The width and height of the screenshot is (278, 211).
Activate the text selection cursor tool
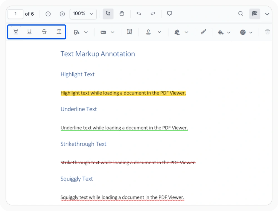108,14
